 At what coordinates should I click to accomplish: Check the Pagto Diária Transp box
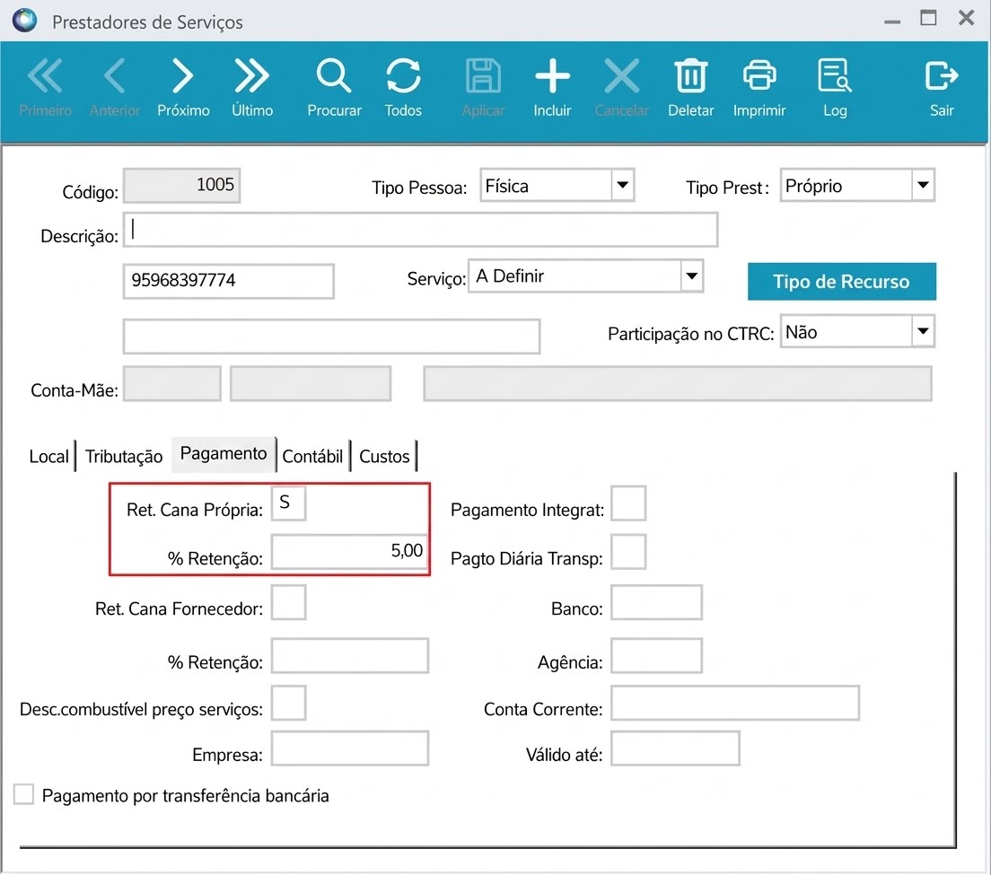(628, 552)
